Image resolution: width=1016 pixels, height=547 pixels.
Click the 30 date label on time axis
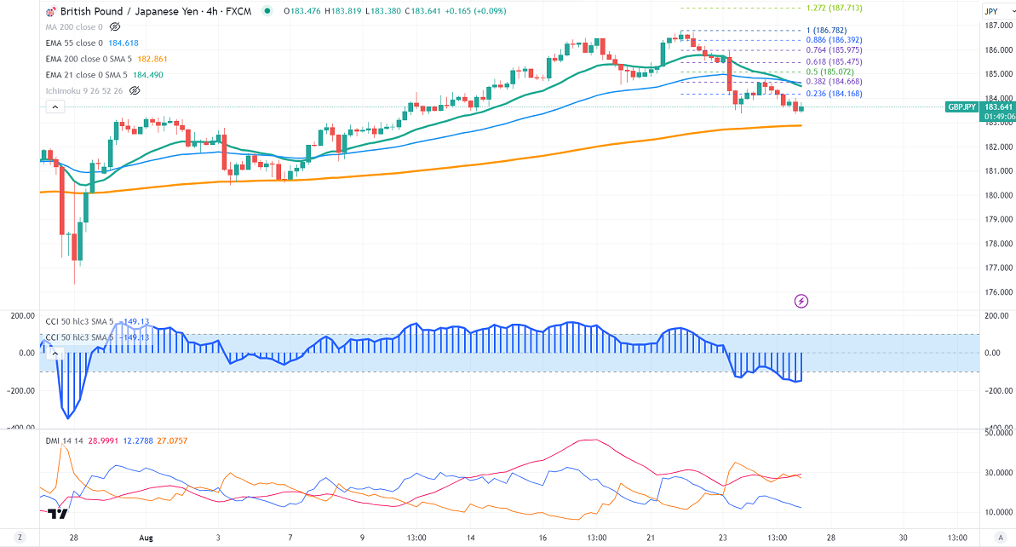pyautogui.click(x=904, y=538)
